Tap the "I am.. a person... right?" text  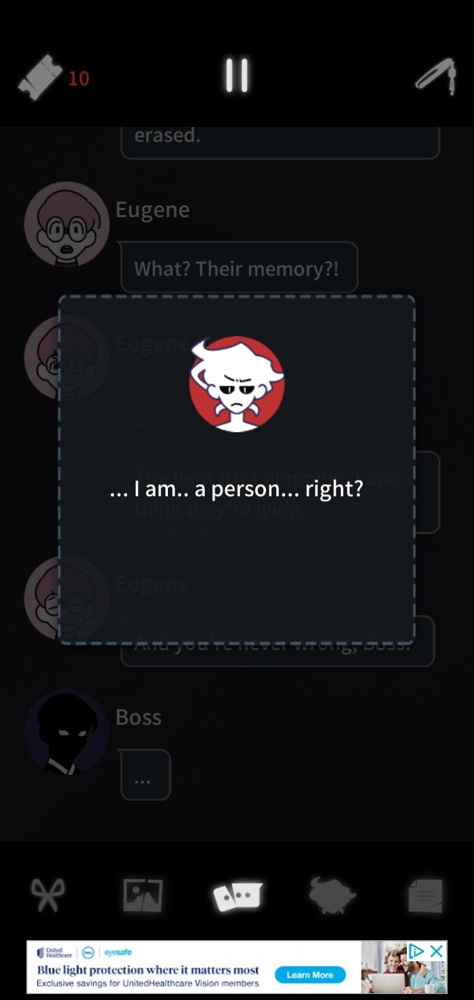(236, 489)
